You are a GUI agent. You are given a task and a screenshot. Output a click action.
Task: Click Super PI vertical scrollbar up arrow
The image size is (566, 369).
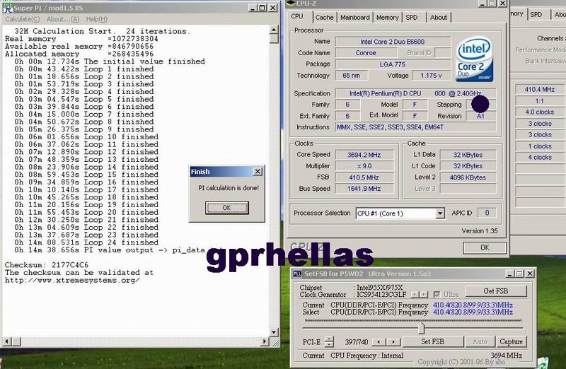tap(274, 30)
